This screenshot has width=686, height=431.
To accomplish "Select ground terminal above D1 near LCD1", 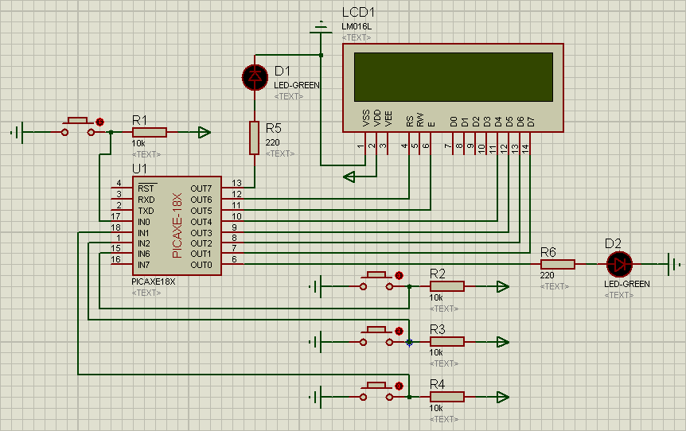I will point(321,27).
